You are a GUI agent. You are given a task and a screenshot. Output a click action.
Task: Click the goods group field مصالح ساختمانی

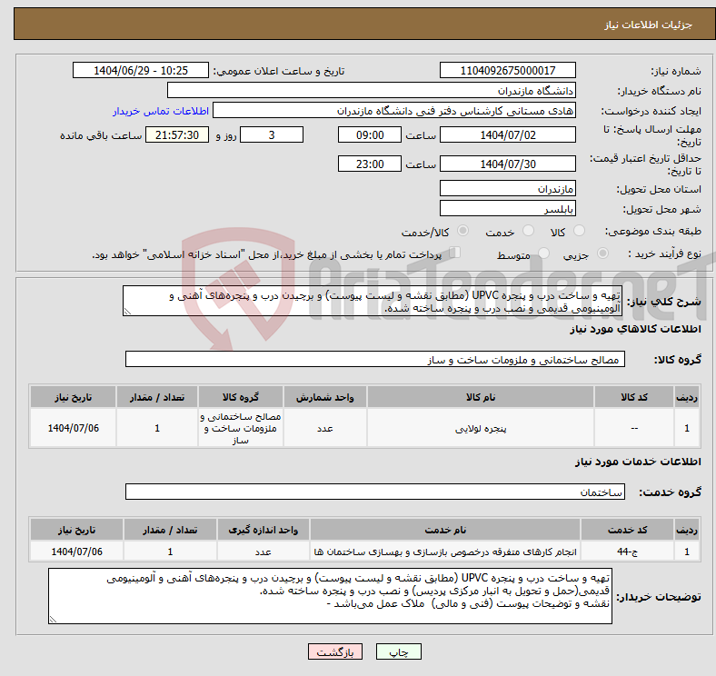[x=375, y=359]
